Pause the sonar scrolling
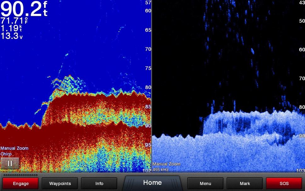The image size is (305, 191). click(10, 163)
